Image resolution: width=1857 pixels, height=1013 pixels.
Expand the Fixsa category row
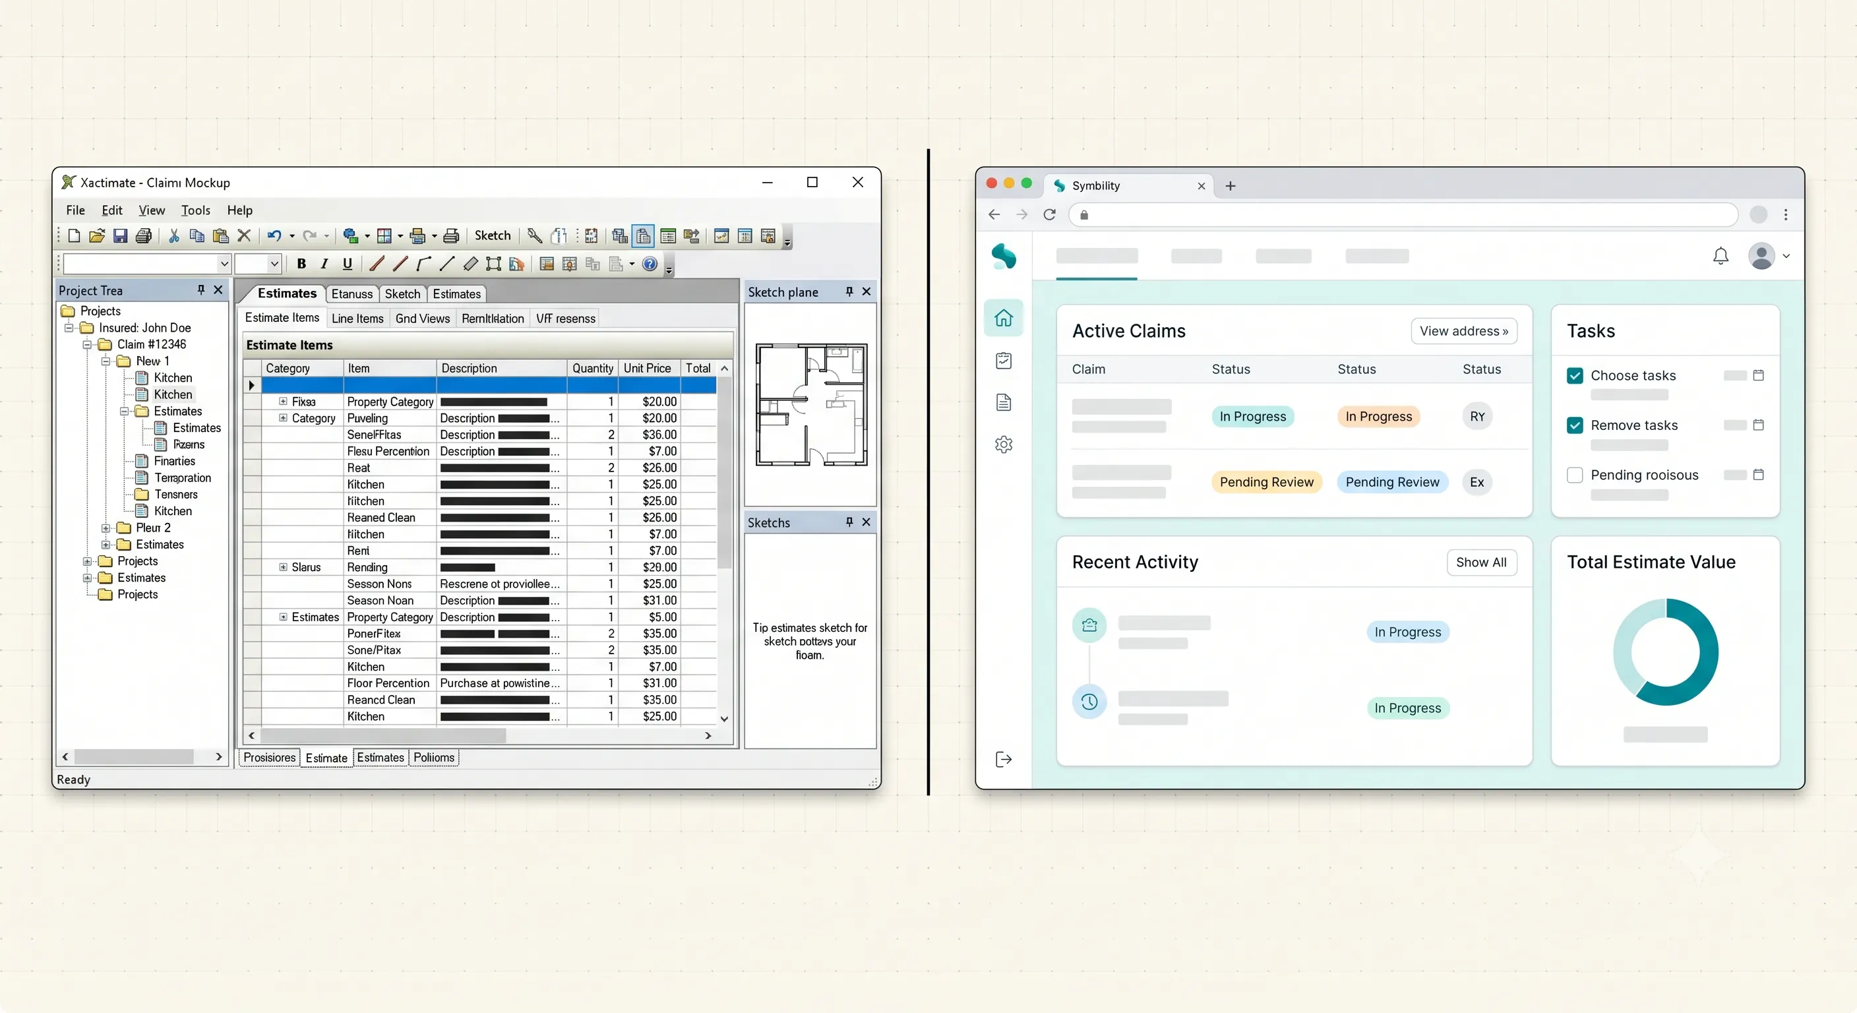tap(284, 402)
